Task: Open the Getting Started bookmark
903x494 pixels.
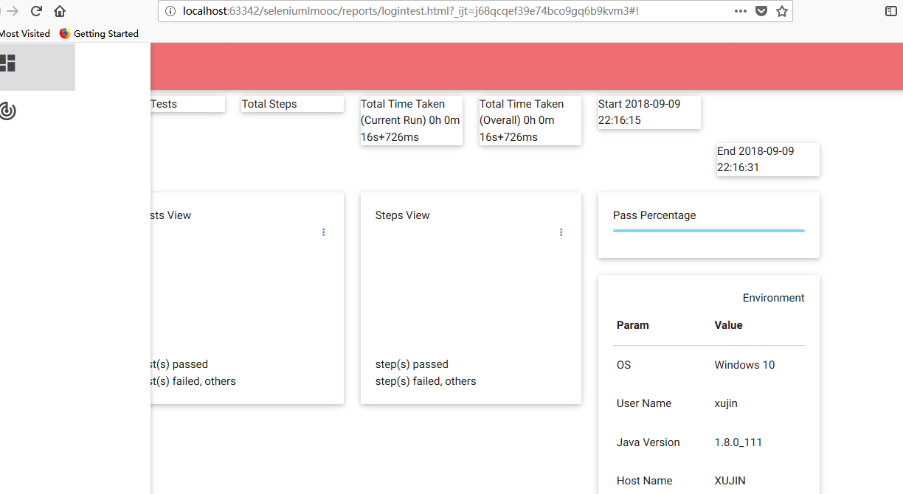Action: (99, 33)
